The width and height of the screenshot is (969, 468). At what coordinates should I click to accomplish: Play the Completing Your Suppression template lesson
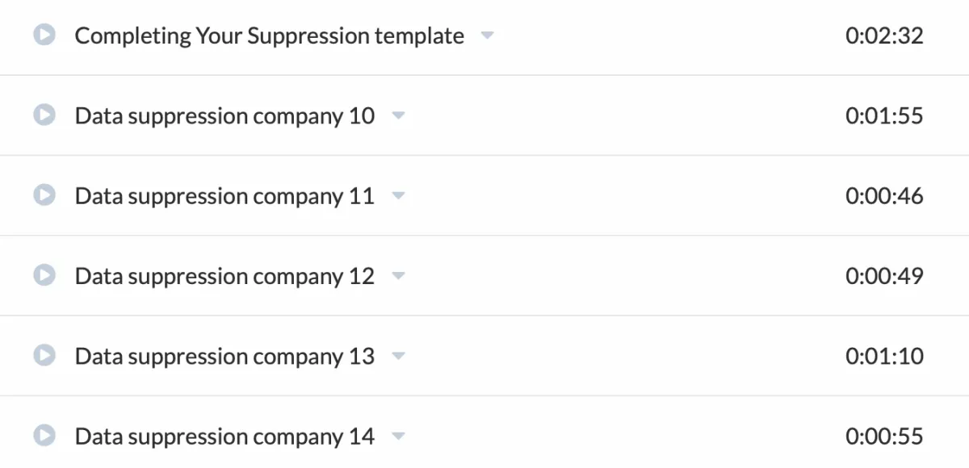(44, 36)
